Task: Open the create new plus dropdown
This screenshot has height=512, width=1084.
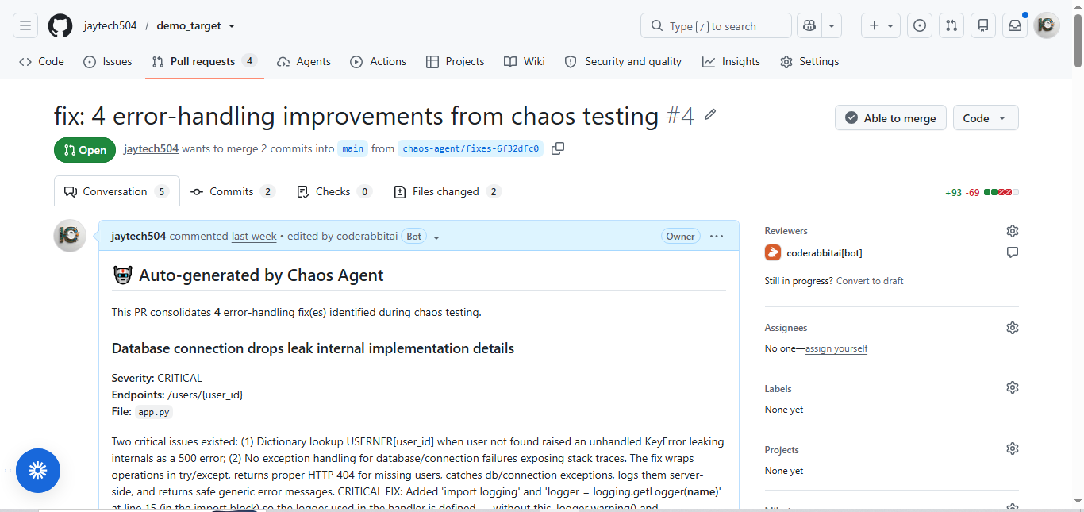Action: click(881, 26)
